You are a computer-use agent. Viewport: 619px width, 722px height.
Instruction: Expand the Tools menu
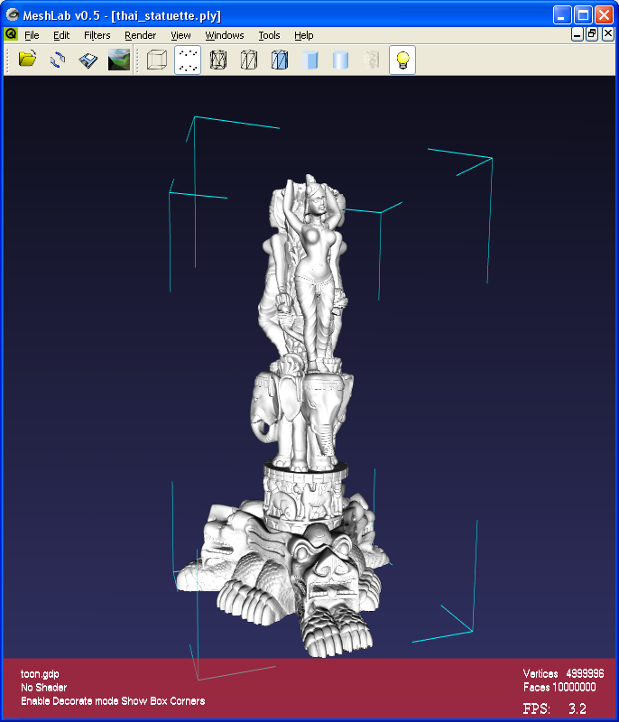pyautogui.click(x=269, y=35)
